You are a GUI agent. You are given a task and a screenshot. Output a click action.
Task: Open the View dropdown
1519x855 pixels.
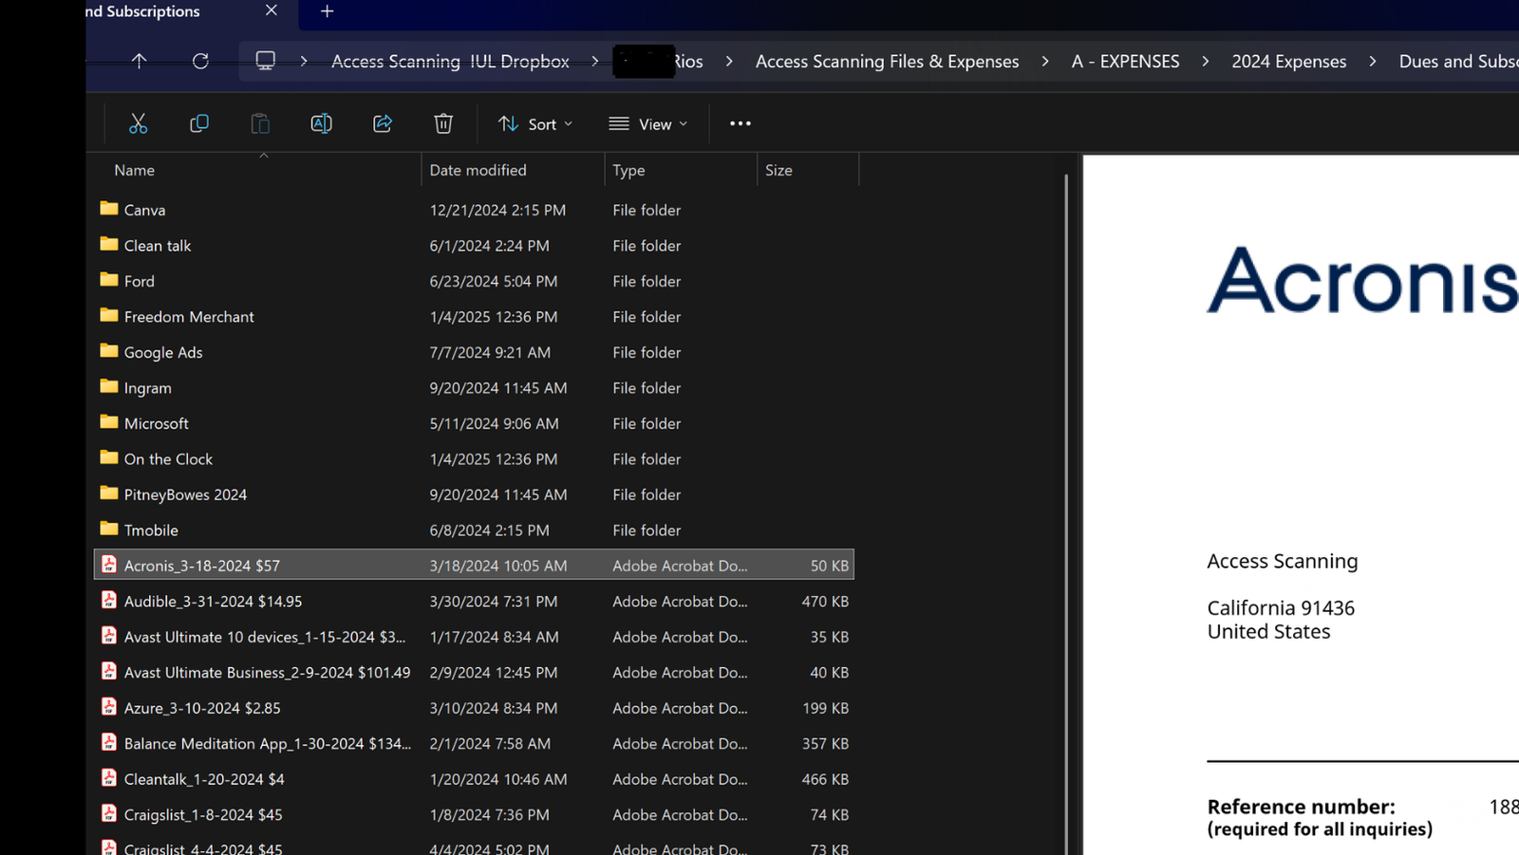[648, 124]
